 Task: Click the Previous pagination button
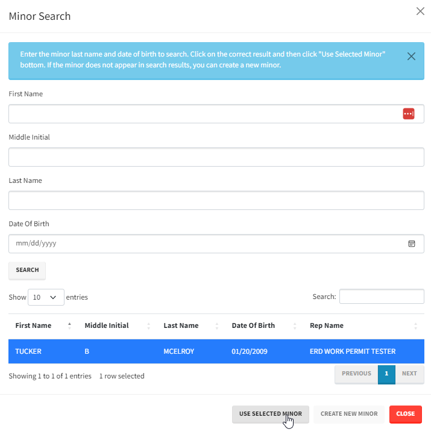click(356, 374)
